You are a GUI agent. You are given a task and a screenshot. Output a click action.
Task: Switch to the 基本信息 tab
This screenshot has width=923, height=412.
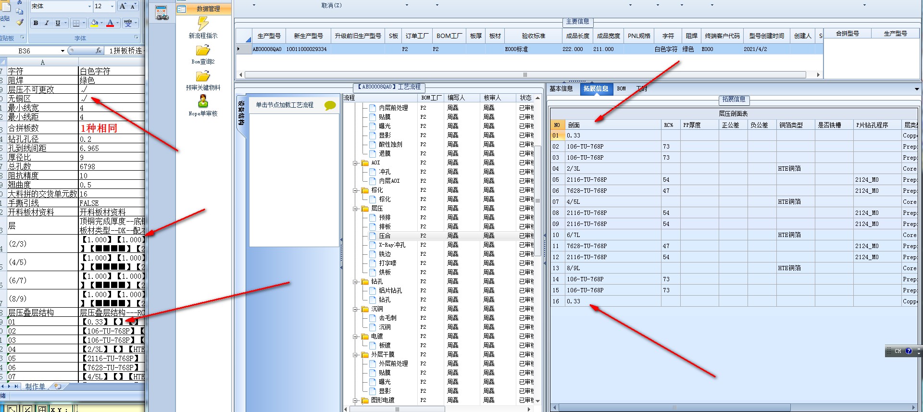pos(561,89)
